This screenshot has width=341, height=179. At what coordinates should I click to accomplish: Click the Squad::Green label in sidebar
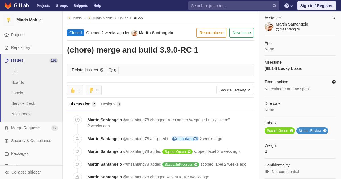[280, 131]
